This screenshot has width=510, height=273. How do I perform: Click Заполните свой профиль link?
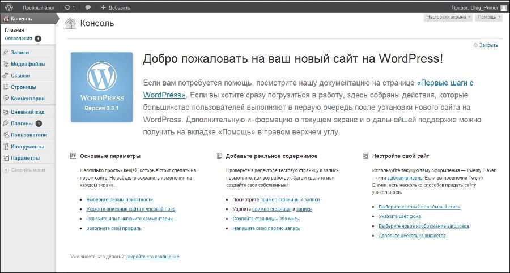point(114,228)
